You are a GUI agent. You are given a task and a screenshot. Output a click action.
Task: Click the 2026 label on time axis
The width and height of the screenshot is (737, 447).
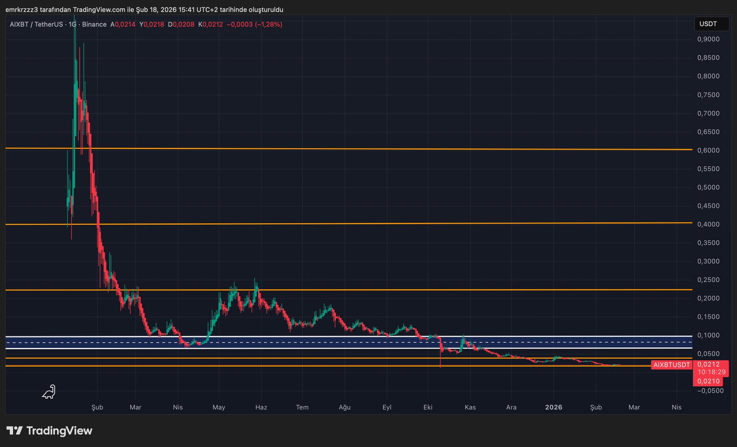553,407
